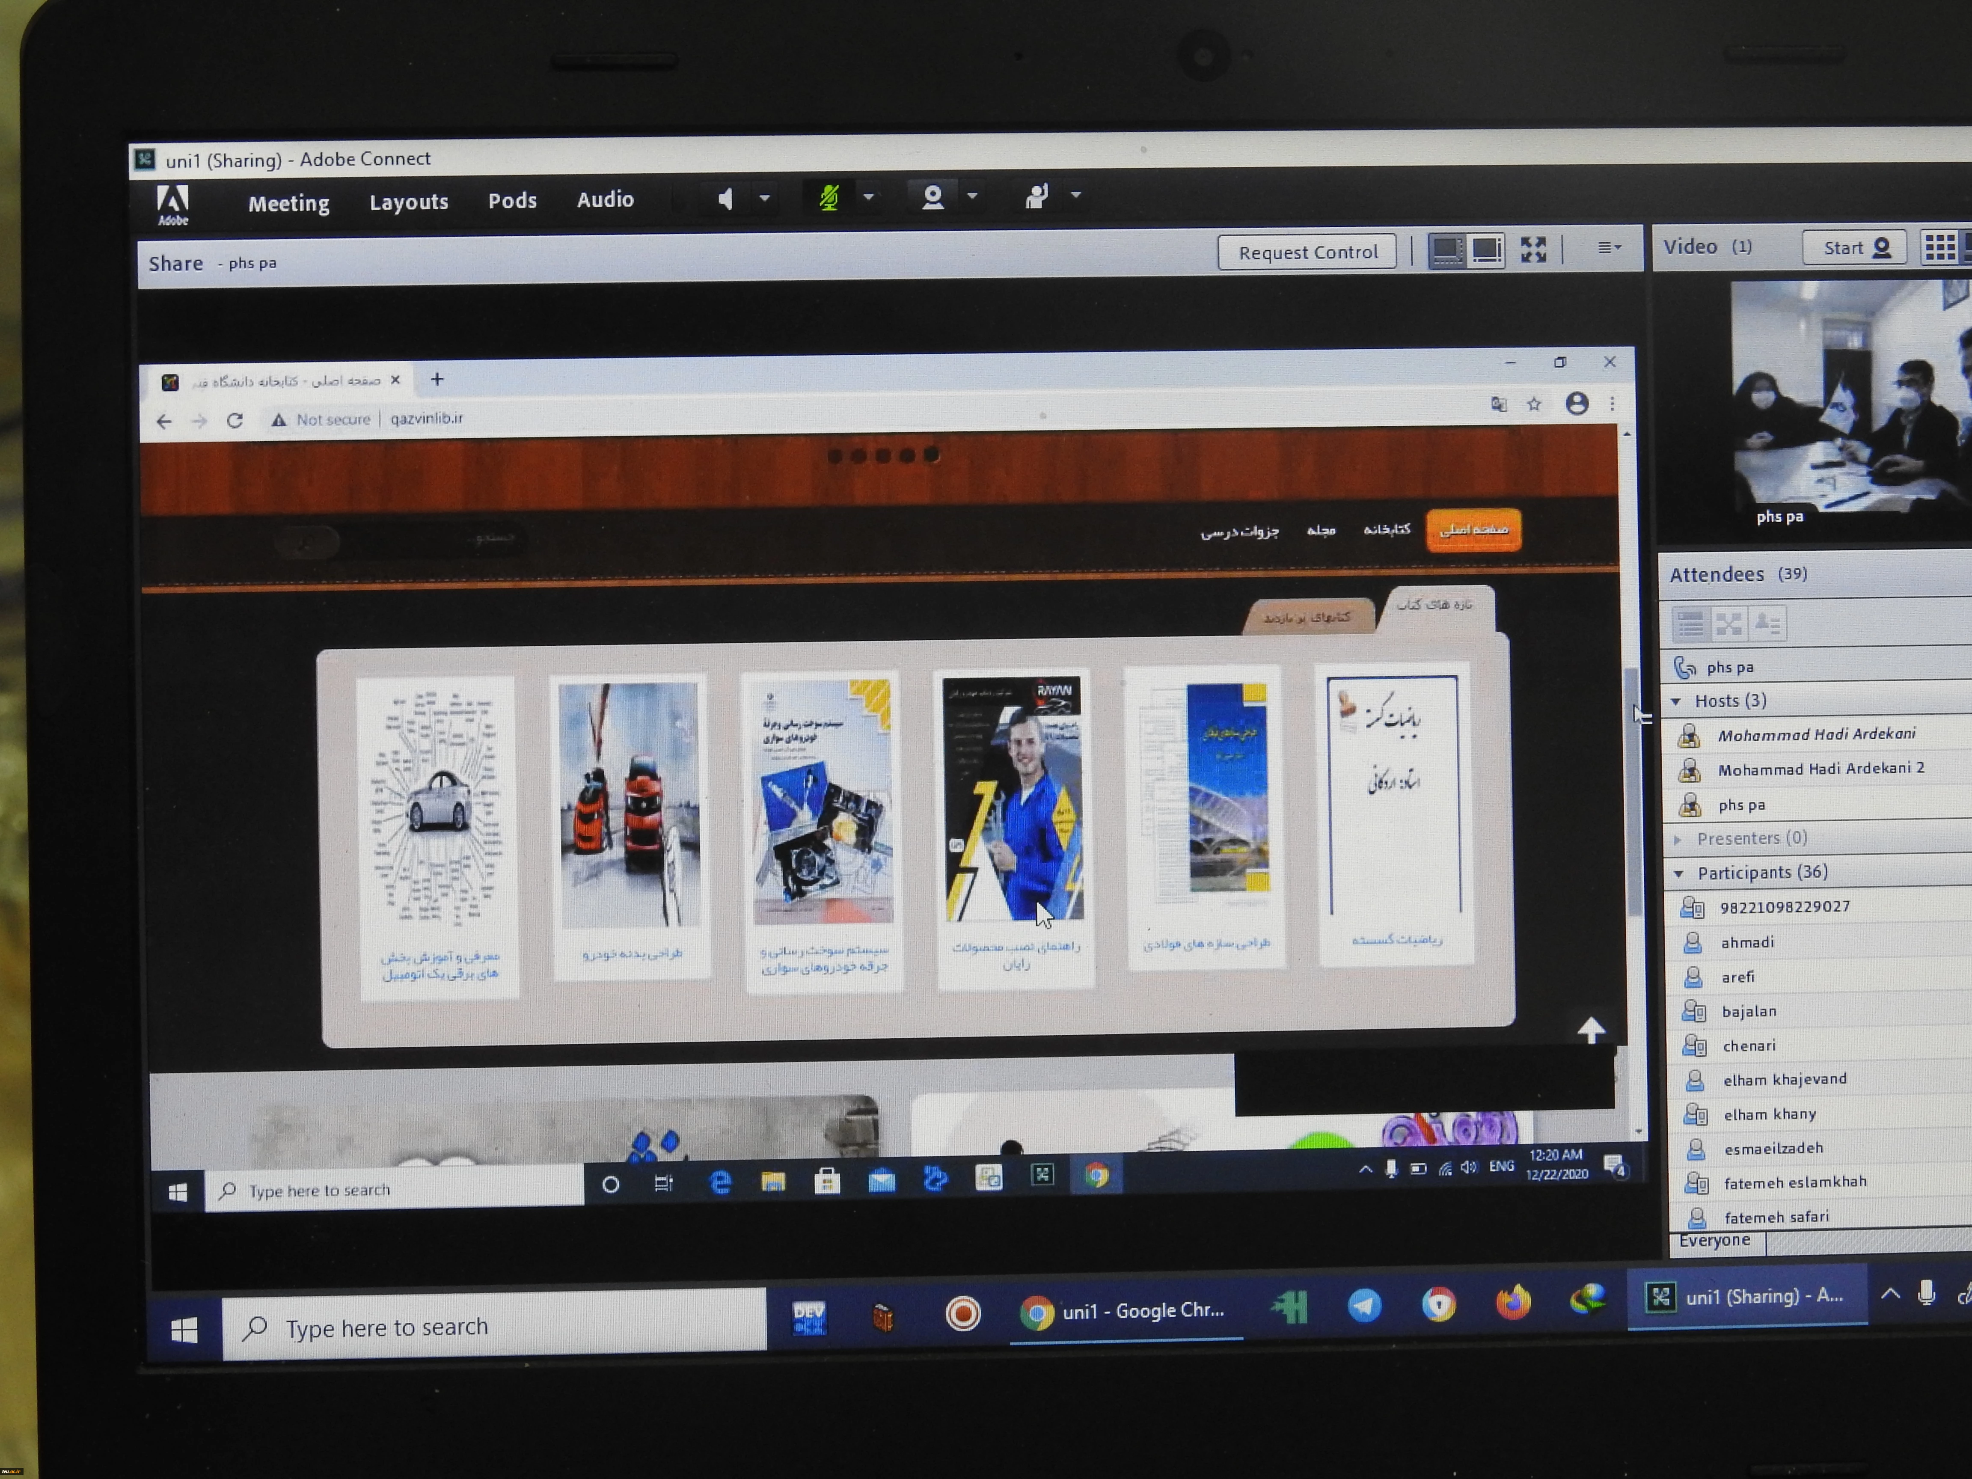The width and height of the screenshot is (1972, 1479).
Task: Open Telegram from the taskbar
Action: coord(1364,1305)
